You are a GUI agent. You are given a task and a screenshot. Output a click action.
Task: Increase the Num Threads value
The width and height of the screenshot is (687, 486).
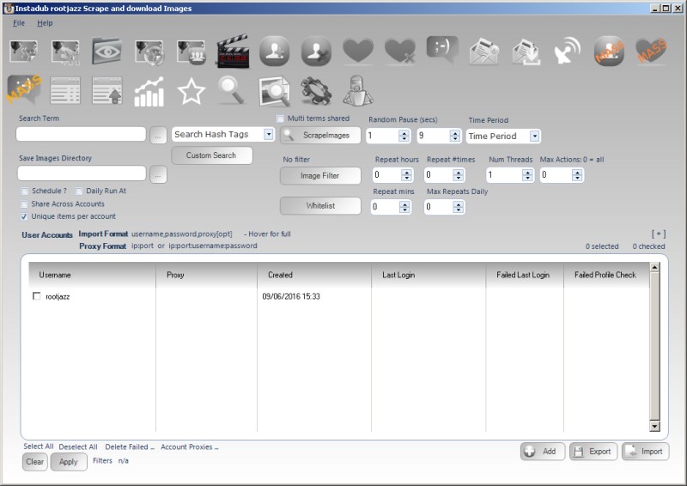tap(527, 173)
